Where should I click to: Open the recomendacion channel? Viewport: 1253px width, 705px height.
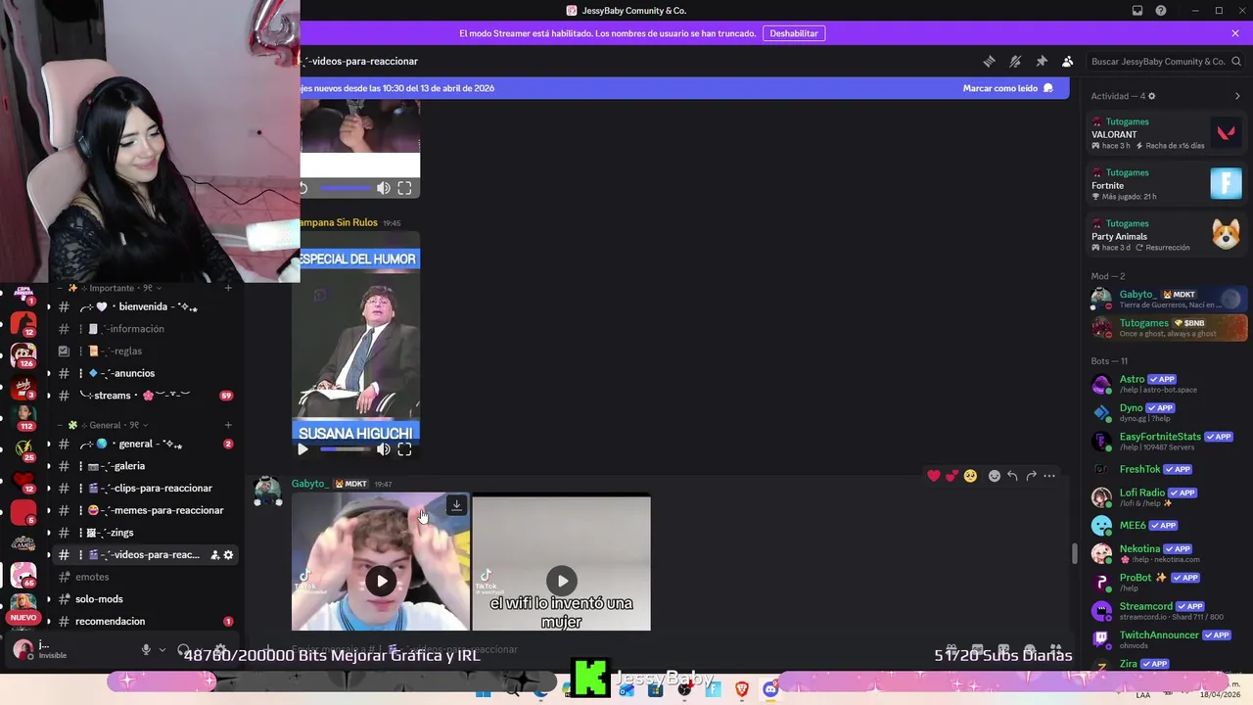[x=145, y=621]
